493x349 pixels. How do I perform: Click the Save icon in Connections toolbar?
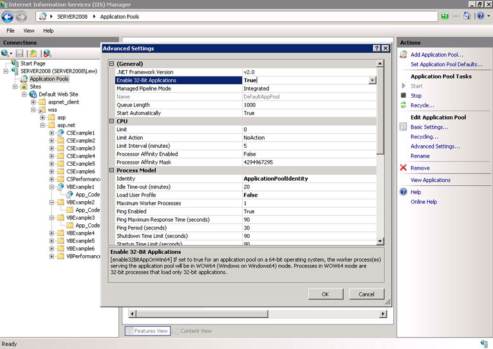coord(19,53)
